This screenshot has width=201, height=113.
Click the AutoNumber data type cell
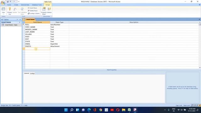[59, 24]
